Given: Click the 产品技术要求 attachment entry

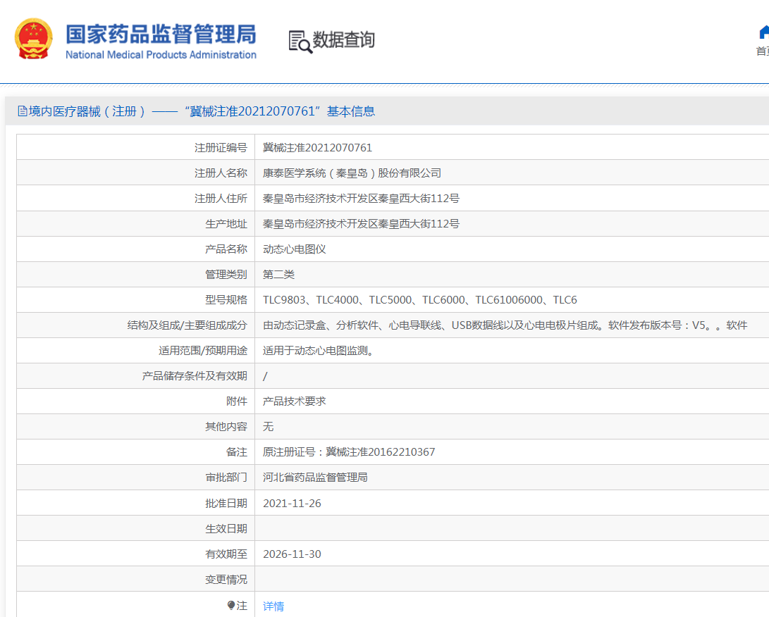Looking at the screenshot, I should click(294, 401).
